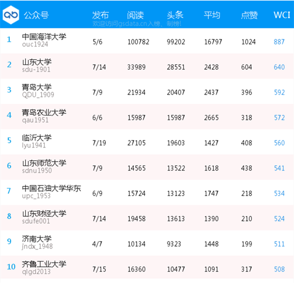Viewport: 294px width, 283px height.
Task: Click headline reads value 9323
Action: [174, 244]
